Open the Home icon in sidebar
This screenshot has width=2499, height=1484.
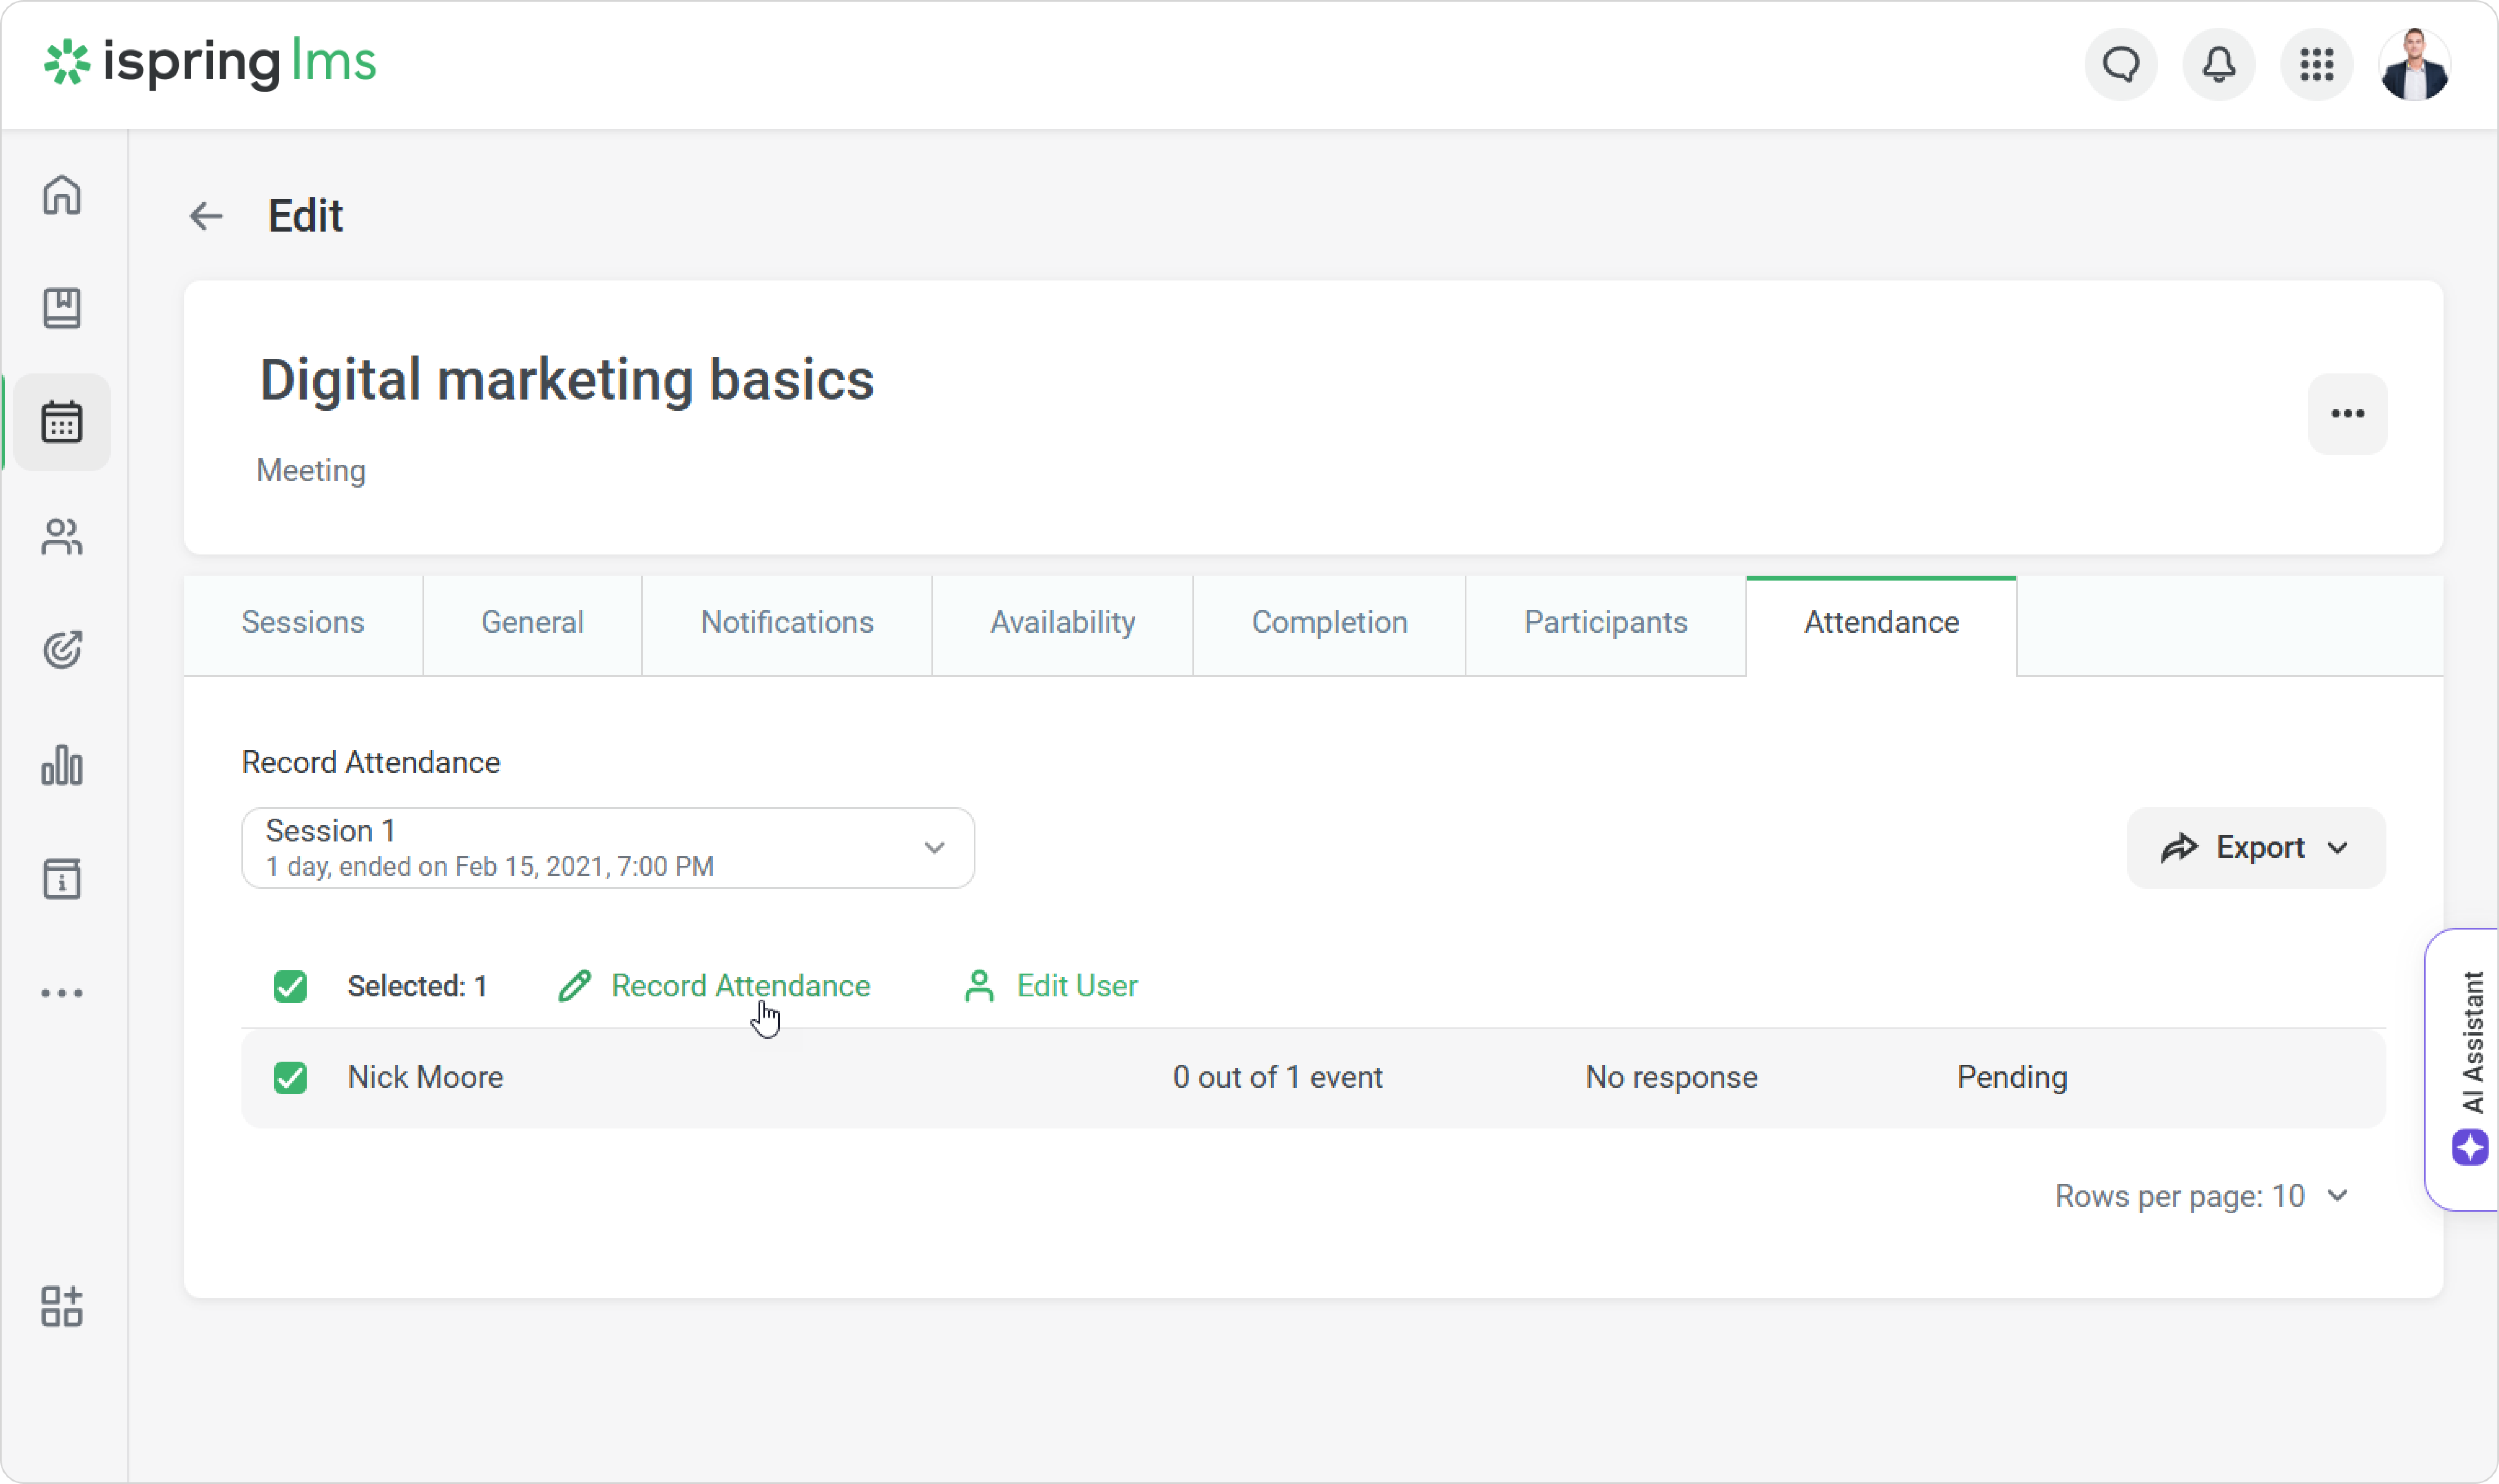tap(62, 195)
